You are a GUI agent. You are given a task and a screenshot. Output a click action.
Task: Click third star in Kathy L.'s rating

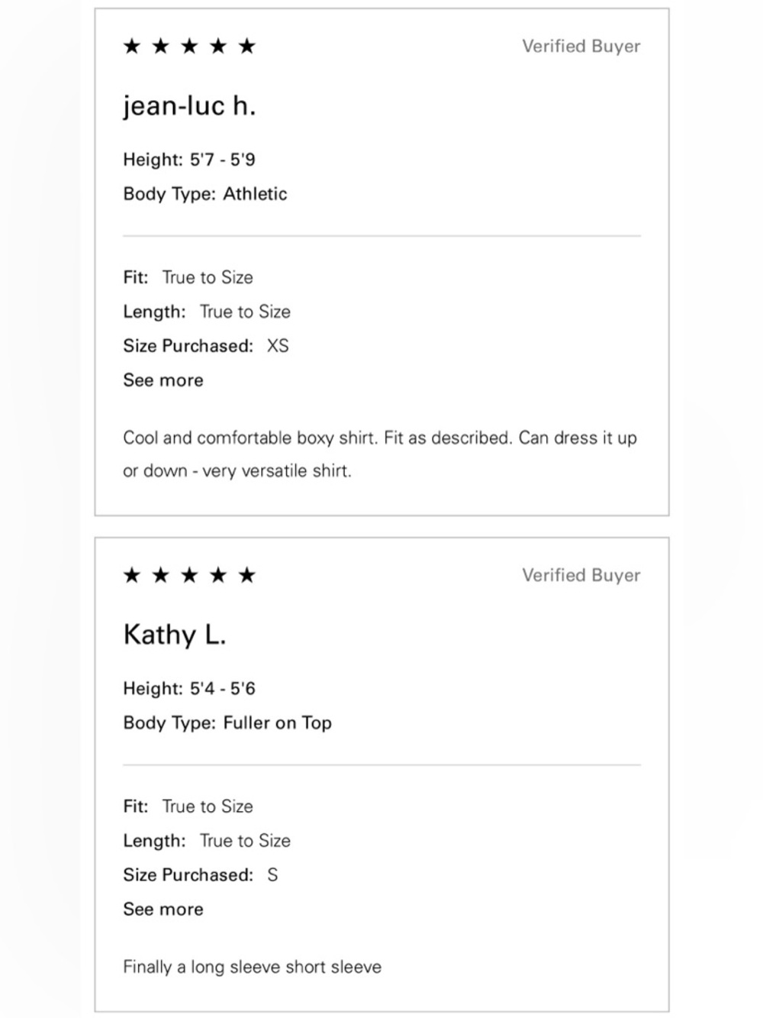pyautogui.click(x=189, y=575)
